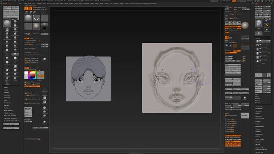274x154 pixels.
Task: Expand the Deformation section in Tool palette
Action: tap(259, 127)
